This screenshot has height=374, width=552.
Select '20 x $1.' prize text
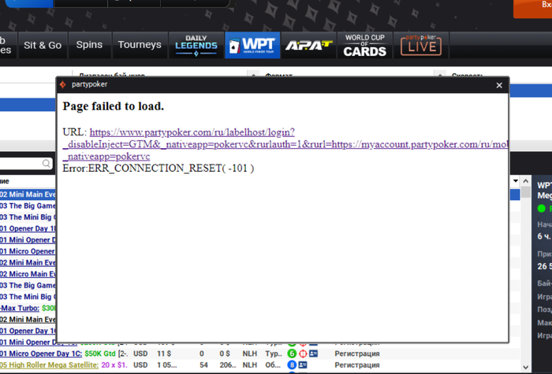114,365
